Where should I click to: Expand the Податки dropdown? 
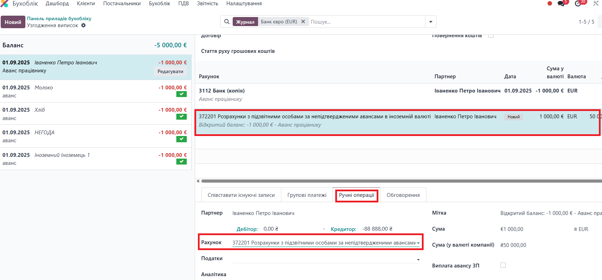[418, 259]
